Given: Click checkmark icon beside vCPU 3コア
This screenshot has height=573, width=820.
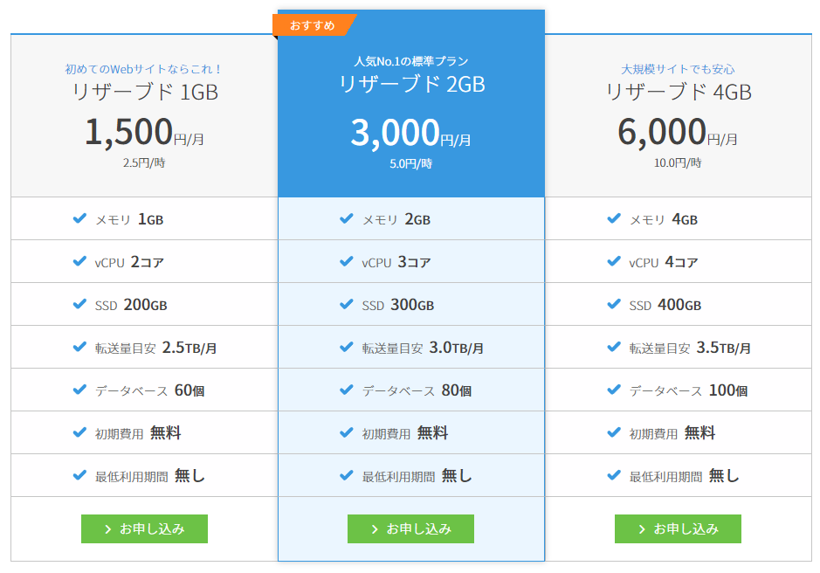Looking at the screenshot, I should tap(347, 261).
